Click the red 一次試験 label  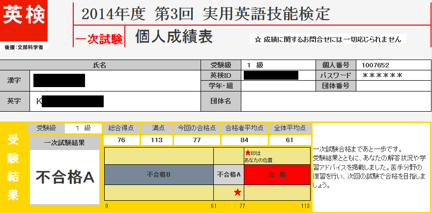99,40
